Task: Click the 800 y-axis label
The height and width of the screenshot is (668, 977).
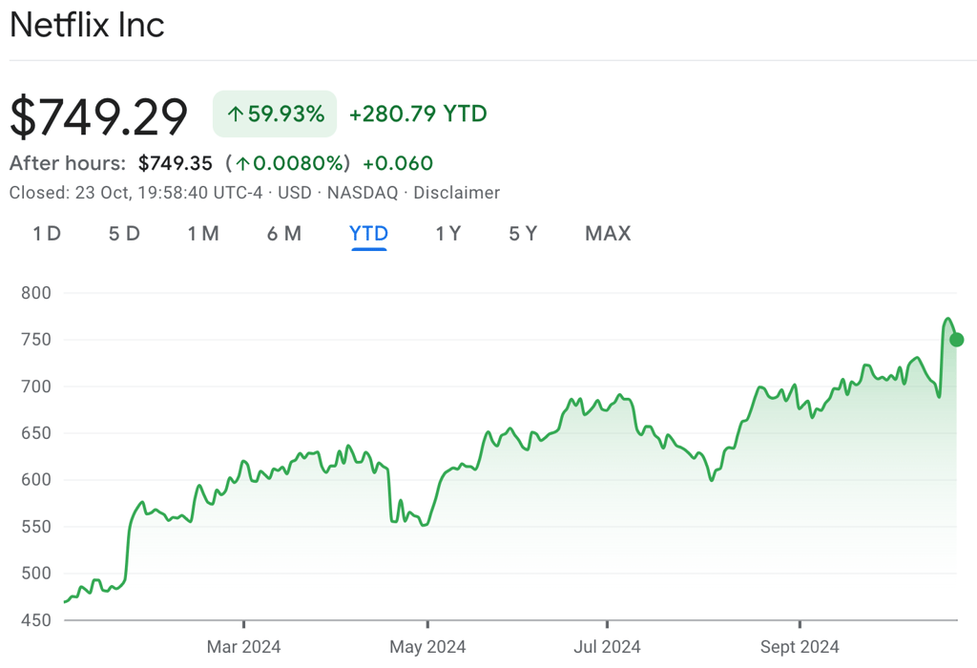Action: point(36,293)
